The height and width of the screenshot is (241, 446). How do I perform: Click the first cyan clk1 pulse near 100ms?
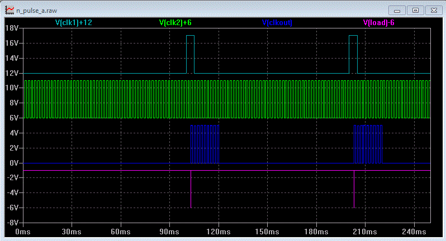point(190,54)
